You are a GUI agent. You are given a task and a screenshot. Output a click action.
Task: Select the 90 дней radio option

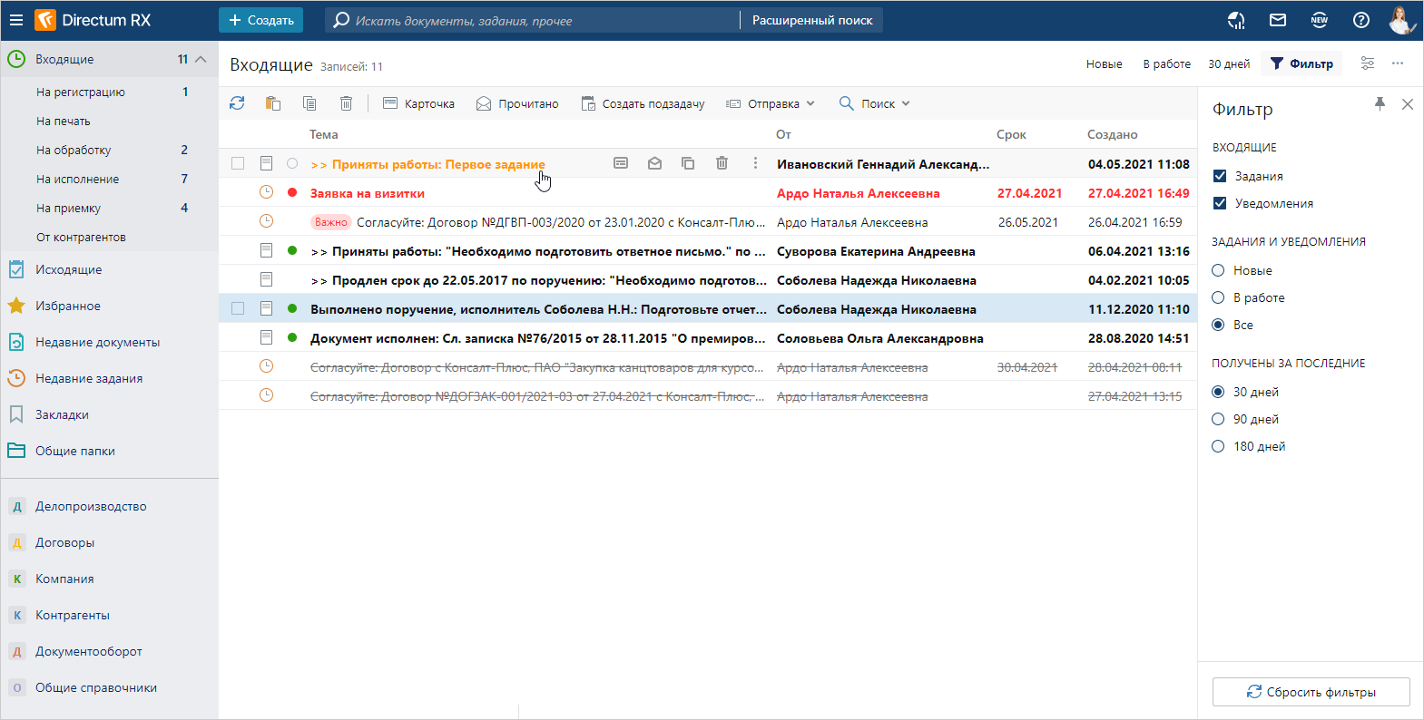click(x=1218, y=419)
